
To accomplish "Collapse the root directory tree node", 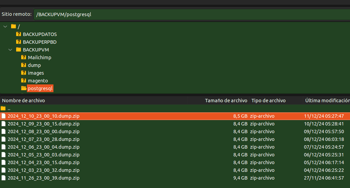I will (x=5, y=27).
